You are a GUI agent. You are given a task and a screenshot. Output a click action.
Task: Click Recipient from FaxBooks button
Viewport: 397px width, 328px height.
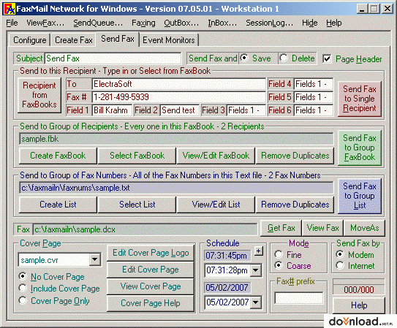(39, 95)
